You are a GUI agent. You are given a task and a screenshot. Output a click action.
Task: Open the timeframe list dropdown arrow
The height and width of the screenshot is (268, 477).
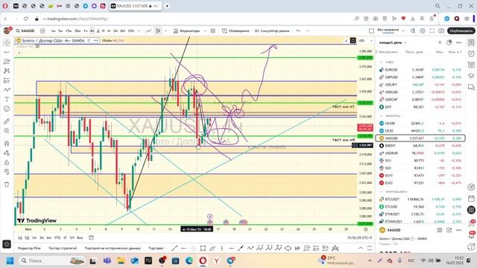(139, 31)
